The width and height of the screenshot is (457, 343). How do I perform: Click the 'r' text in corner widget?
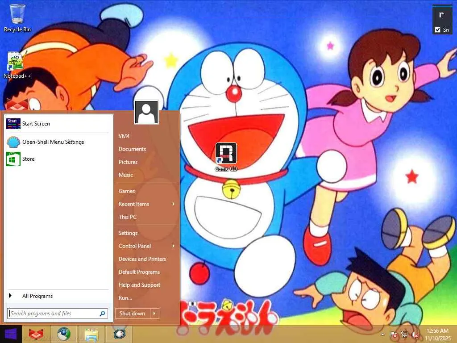click(x=441, y=15)
